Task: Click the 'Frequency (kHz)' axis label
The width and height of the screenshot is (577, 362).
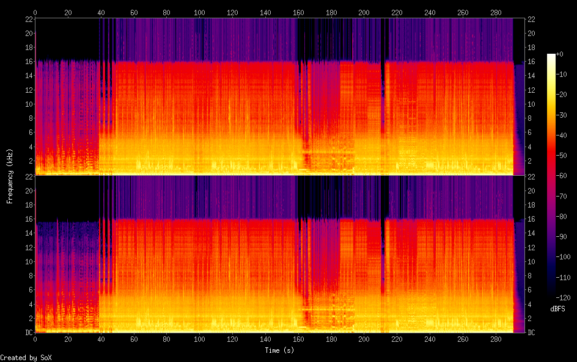Action: pyautogui.click(x=9, y=176)
